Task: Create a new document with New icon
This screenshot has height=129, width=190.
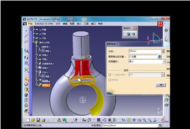Action: 28,120
